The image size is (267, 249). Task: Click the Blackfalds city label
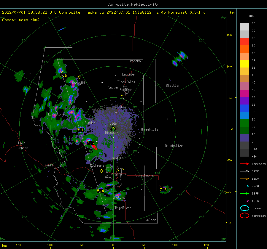point(126,82)
